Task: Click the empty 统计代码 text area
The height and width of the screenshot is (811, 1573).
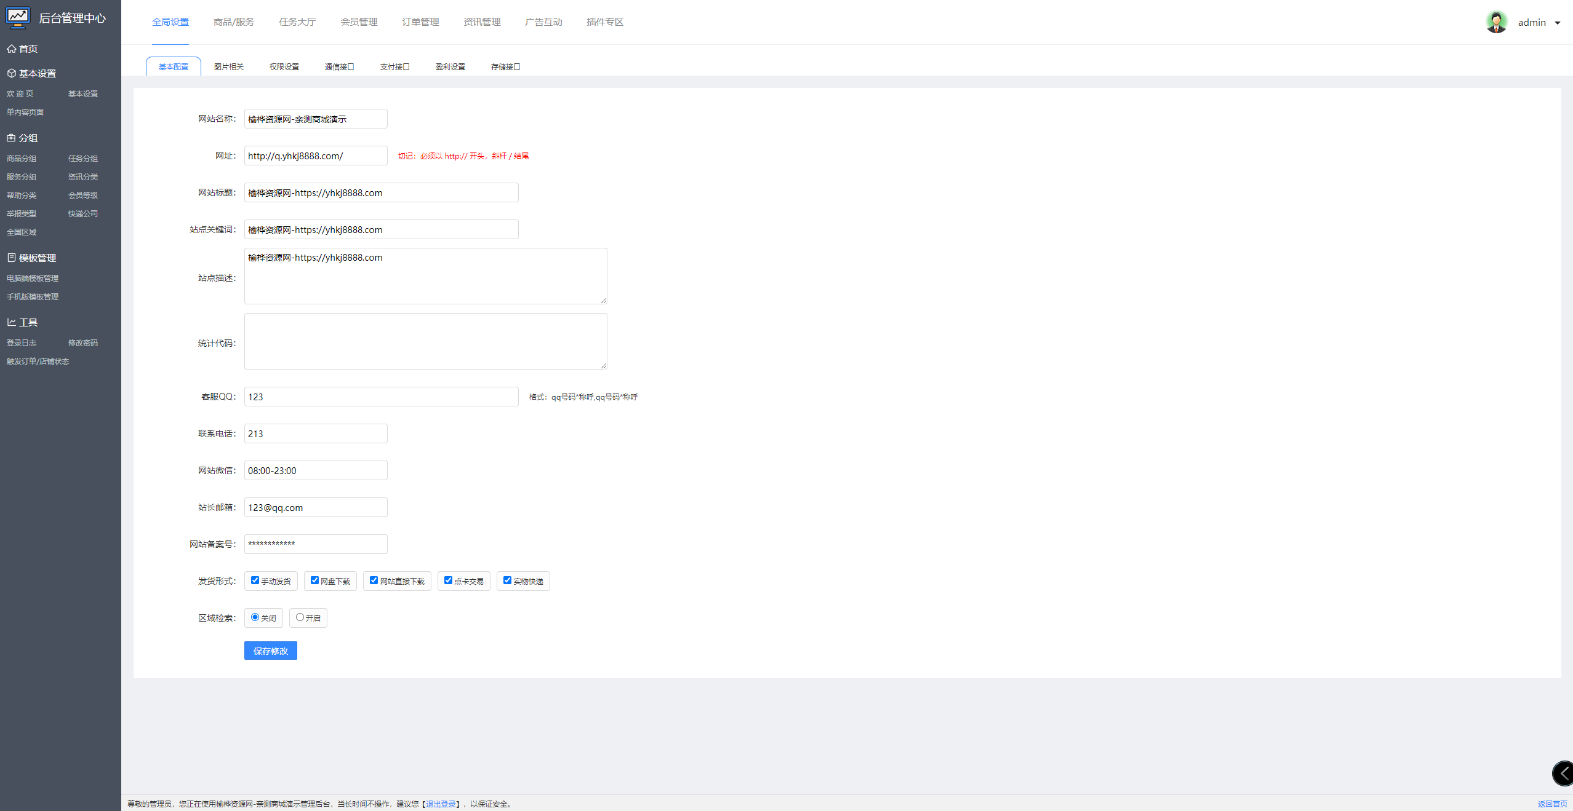Action: coord(426,341)
